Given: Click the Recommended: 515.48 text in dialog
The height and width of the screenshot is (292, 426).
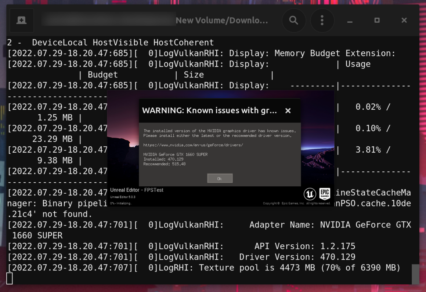Looking at the screenshot, I should 165,164.
